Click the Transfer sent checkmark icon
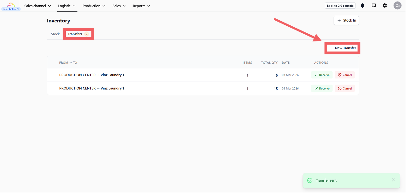This screenshot has width=406, height=193. 310,180
